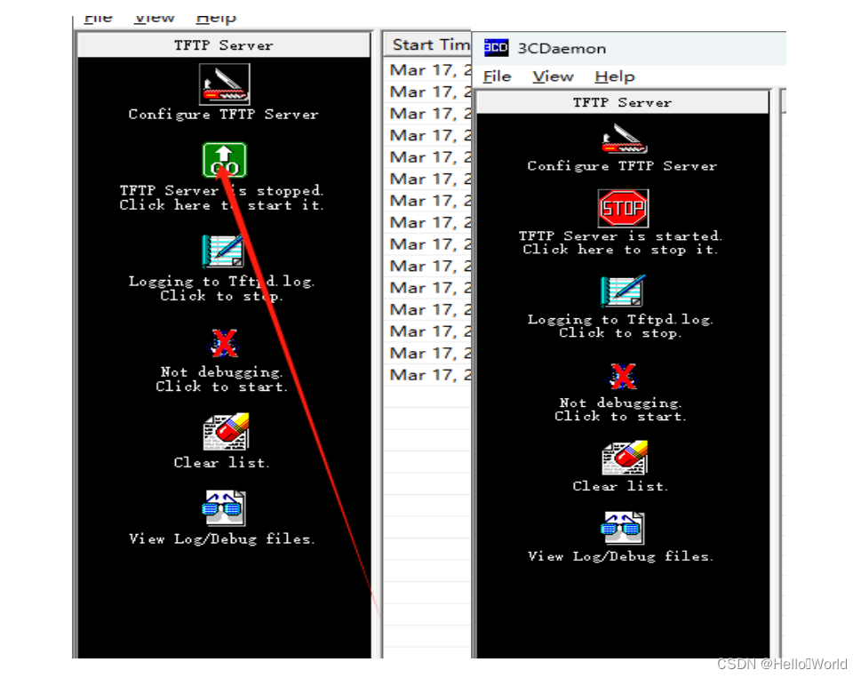Image resolution: width=861 pixels, height=678 pixels.
Task: Click 'Logging to Tftpd.log' label, right window
Action: 620,319
